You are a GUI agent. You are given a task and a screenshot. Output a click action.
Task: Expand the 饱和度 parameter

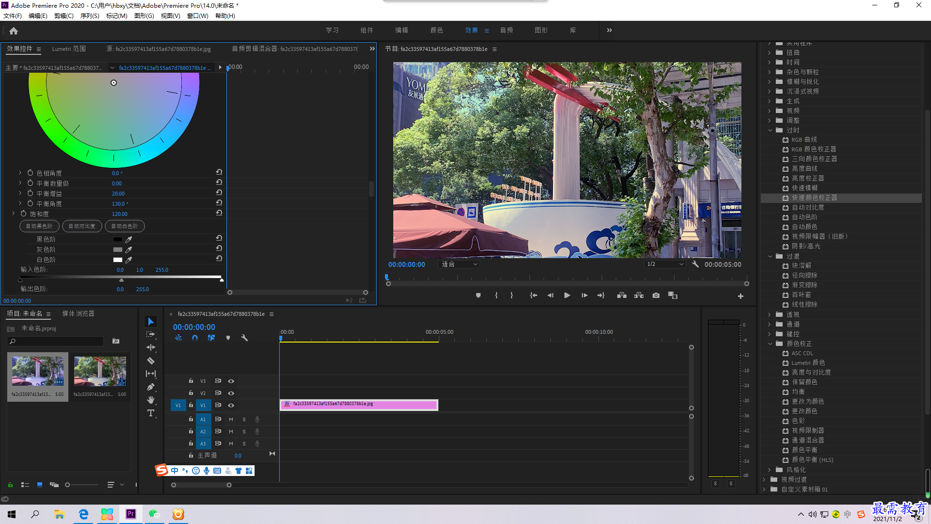14,213
